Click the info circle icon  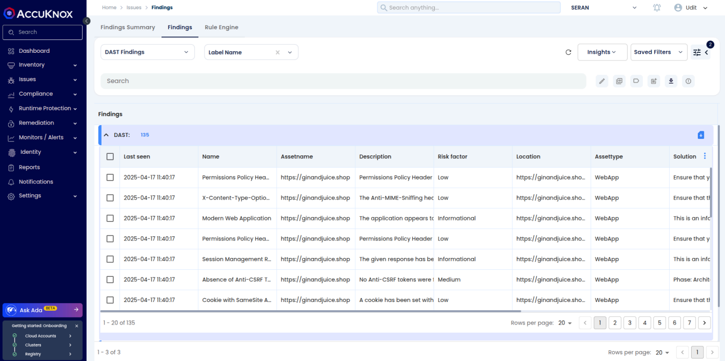(689, 81)
